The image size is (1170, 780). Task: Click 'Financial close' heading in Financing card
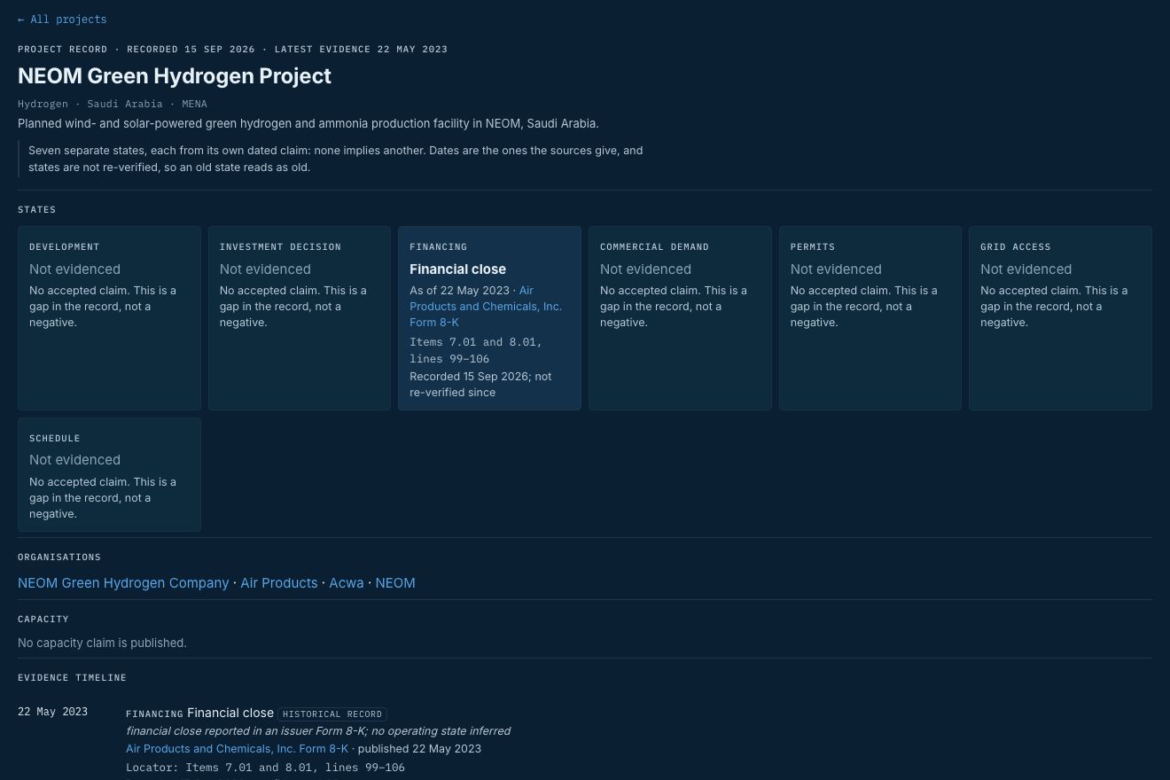click(457, 269)
